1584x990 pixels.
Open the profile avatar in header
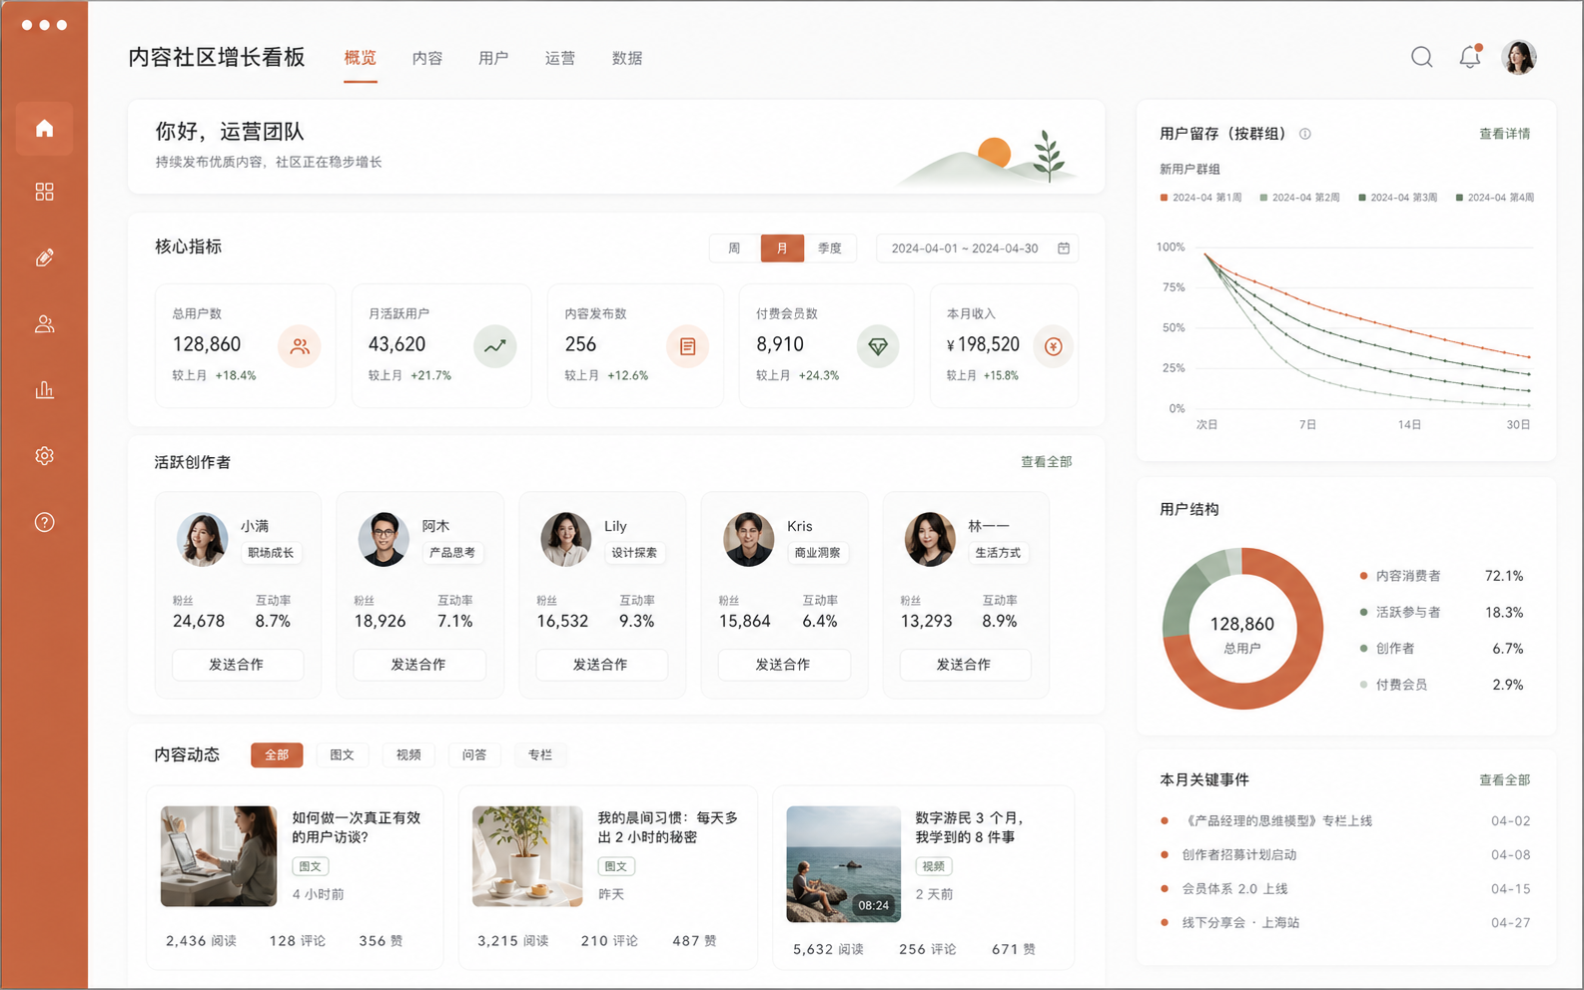1519,57
